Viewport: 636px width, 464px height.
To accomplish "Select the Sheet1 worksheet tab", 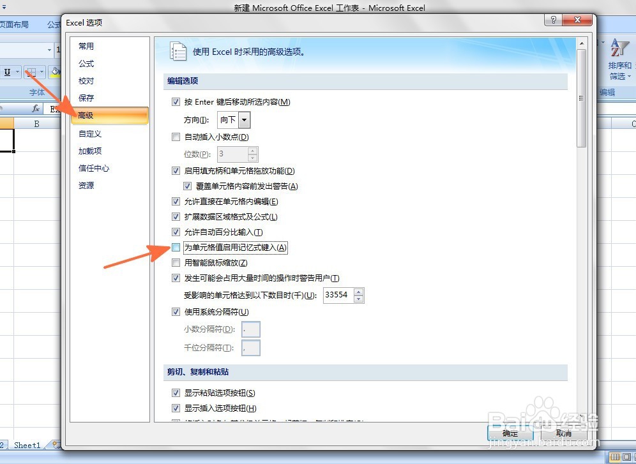I will coord(27,445).
